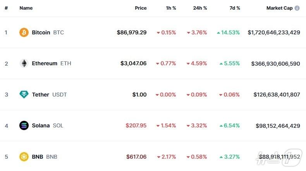Sort table by Price column
Viewport: 306px width, 171px height.
(141, 8)
